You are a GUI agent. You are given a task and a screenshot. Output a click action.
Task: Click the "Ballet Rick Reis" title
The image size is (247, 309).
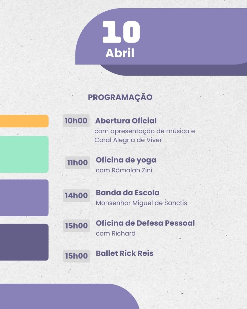tap(125, 253)
